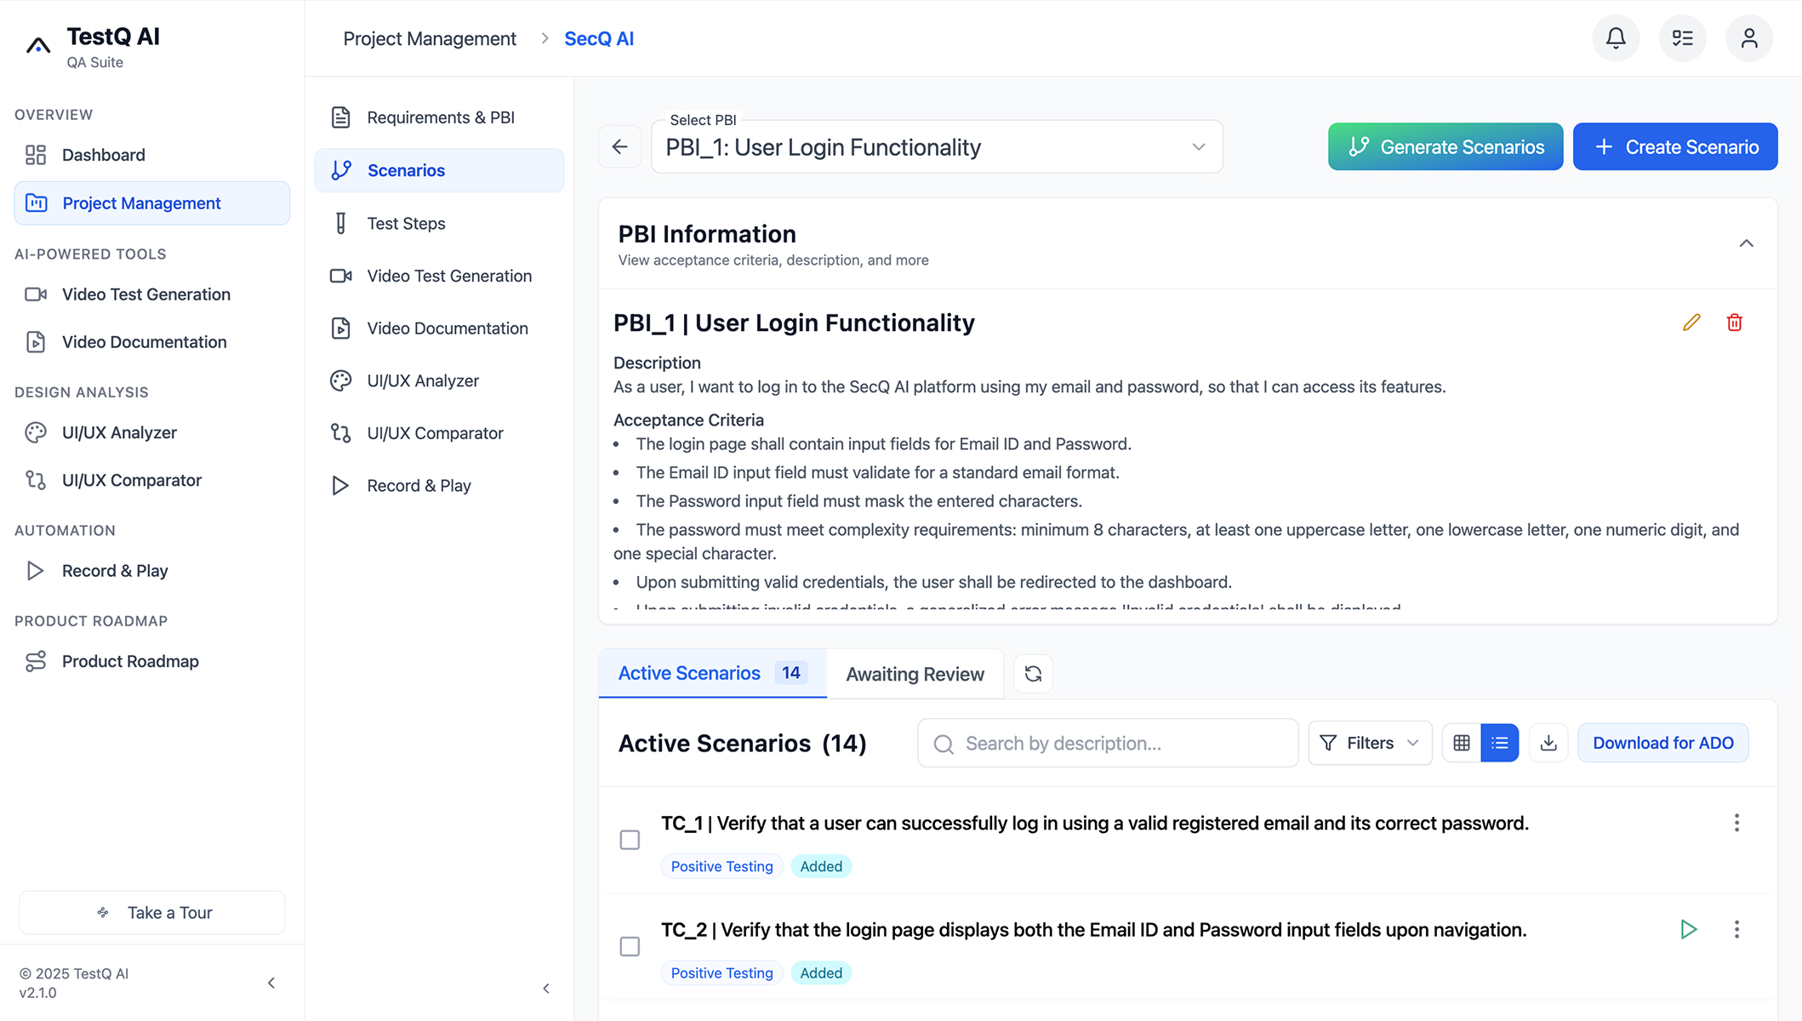Open the Awaiting Review tab
This screenshot has height=1021, width=1802.
click(x=915, y=674)
